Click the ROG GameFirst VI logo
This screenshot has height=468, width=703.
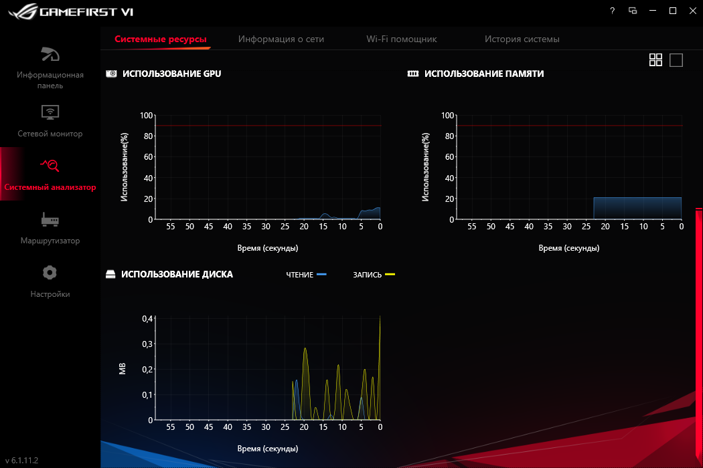pyautogui.click(x=71, y=11)
